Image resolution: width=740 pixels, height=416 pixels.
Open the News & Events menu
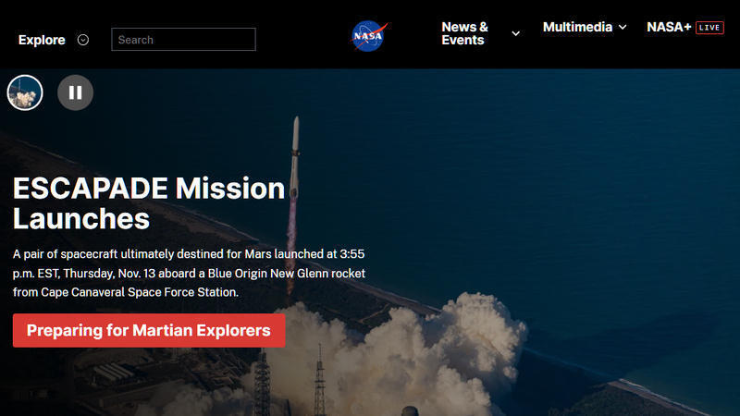point(465,33)
